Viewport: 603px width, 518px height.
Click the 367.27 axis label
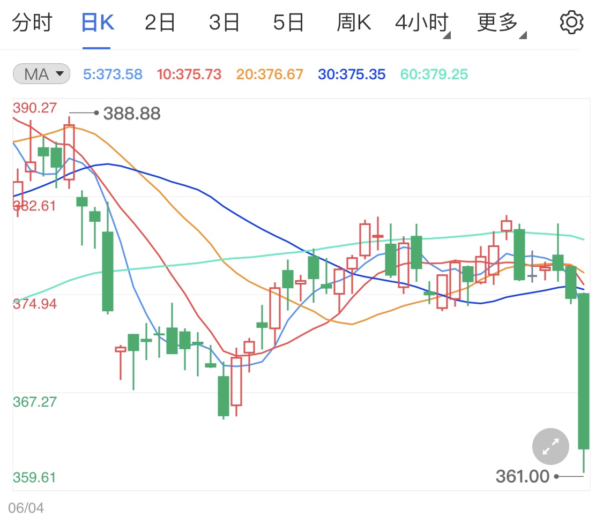point(35,402)
